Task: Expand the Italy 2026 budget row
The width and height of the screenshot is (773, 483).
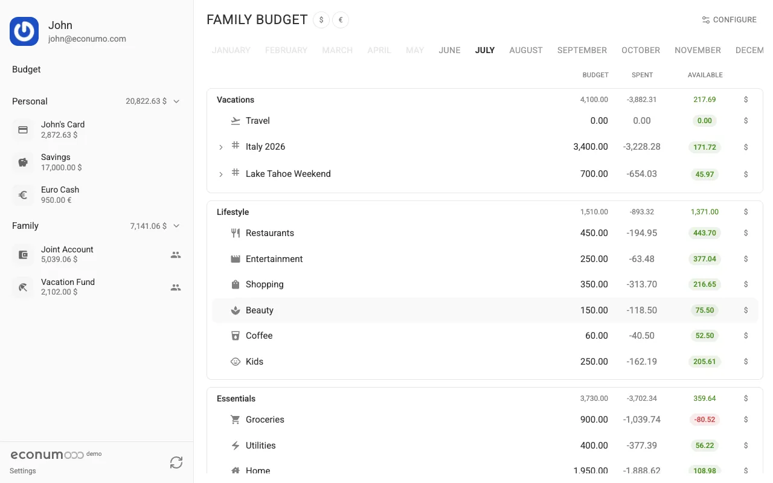Action: pyautogui.click(x=220, y=147)
